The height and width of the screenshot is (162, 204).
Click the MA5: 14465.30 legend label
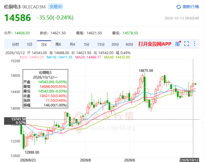tap(32, 57)
